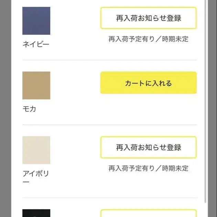This screenshot has height=217, width=217.
Task: Click the divider line below the ネイビー row
Action: [109, 60]
